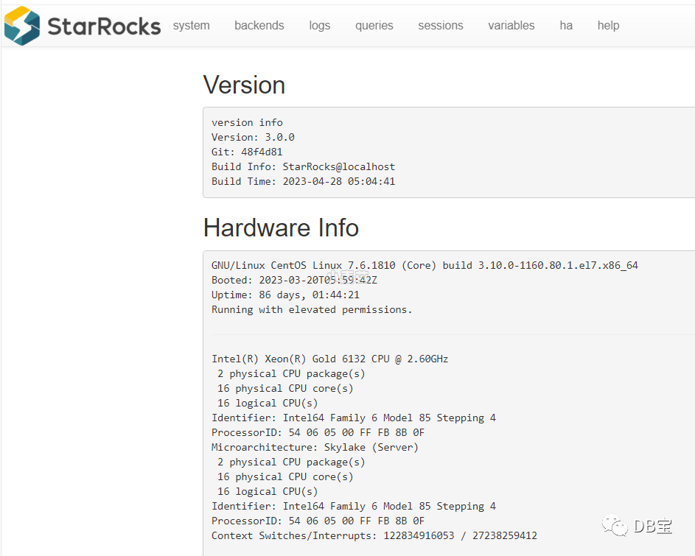The width and height of the screenshot is (695, 556).
Task: Switch to the sessions view
Action: pyautogui.click(x=440, y=25)
